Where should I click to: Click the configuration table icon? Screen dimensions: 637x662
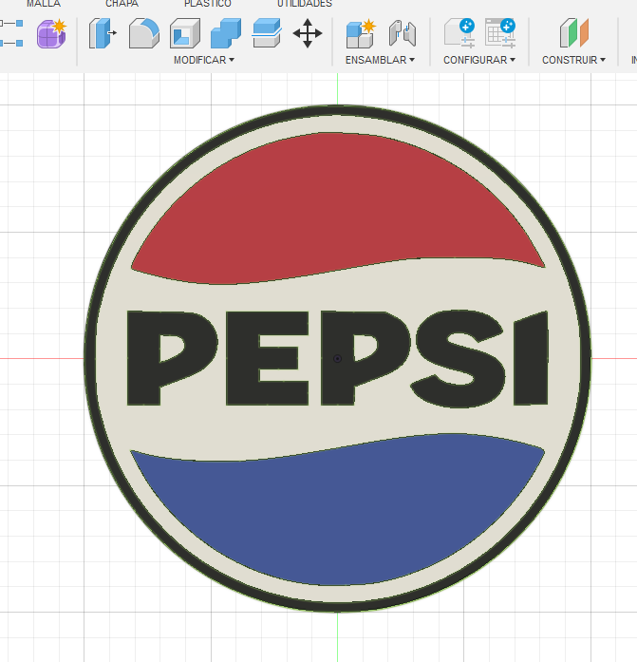tap(500, 33)
